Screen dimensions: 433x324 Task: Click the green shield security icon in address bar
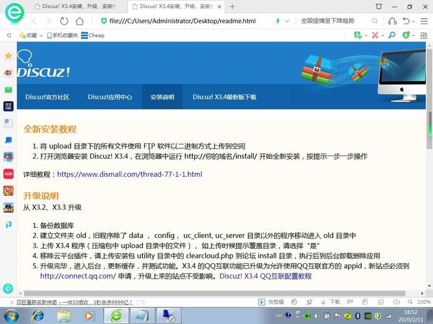click(104, 21)
